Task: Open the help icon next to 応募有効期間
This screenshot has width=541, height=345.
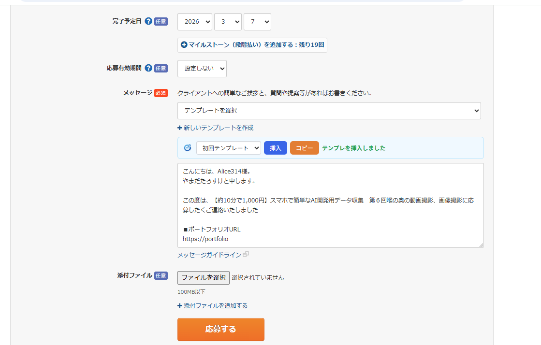Action: tap(148, 69)
